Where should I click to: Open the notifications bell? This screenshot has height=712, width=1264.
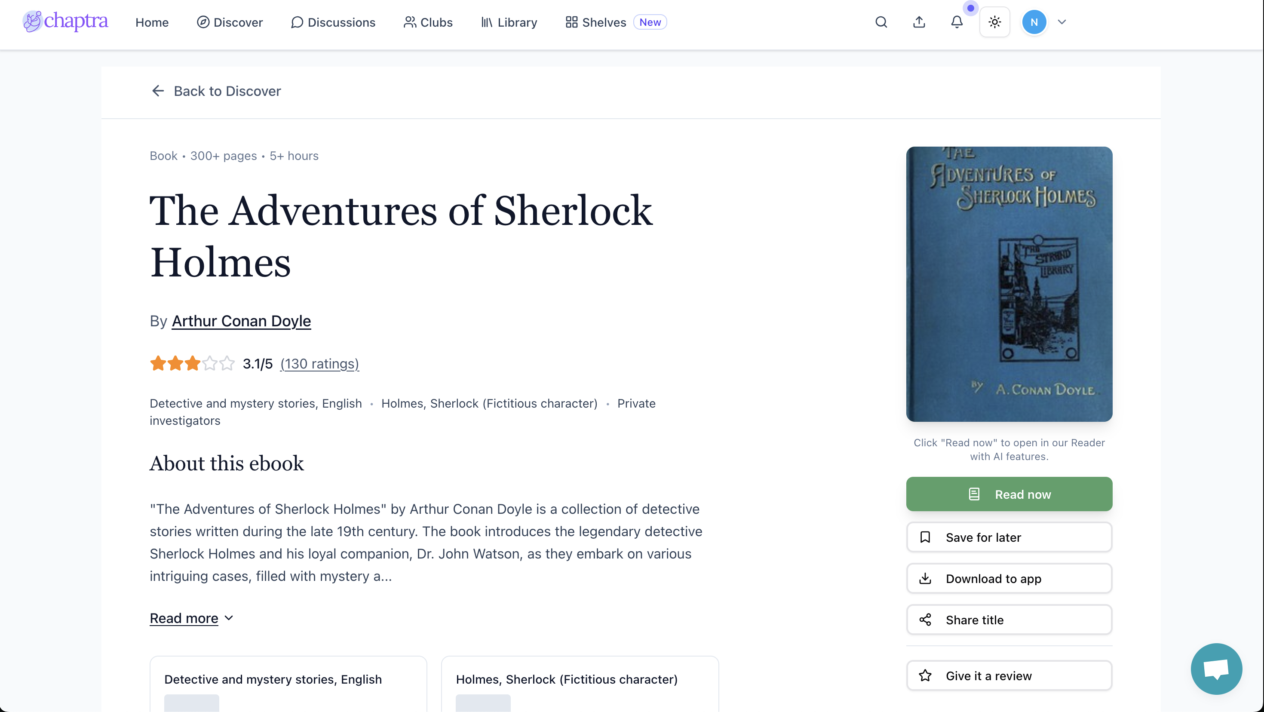(x=956, y=22)
